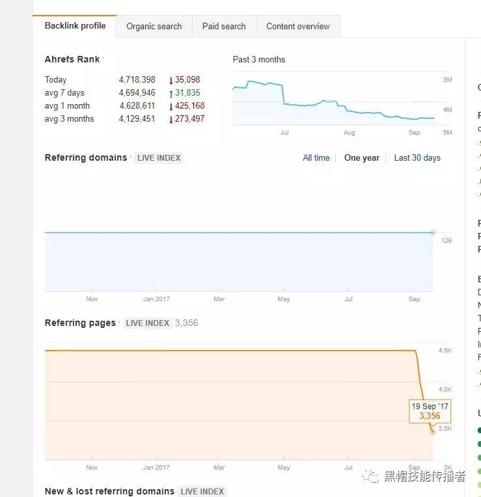This screenshot has height=497, width=481.
Task: Open LIVE INDEX selector for Referring domains
Action: [x=159, y=157]
